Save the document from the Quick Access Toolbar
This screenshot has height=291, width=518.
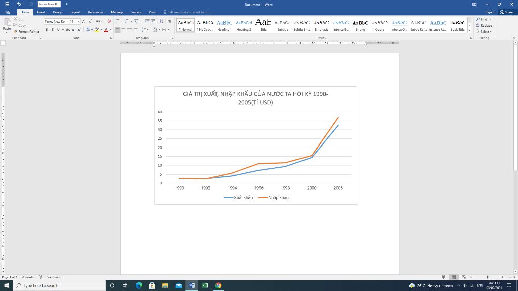click(x=7, y=4)
